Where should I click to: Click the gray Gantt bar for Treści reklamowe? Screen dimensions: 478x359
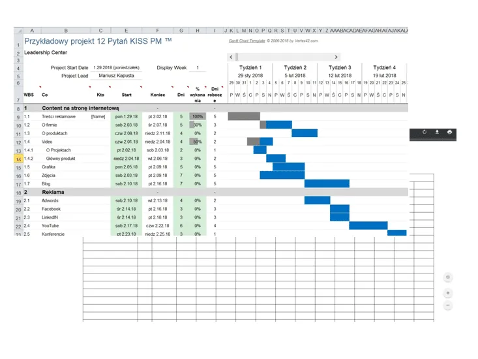(x=244, y=116)
